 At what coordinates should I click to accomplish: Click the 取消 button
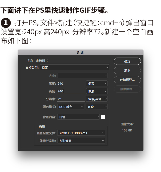127,70
